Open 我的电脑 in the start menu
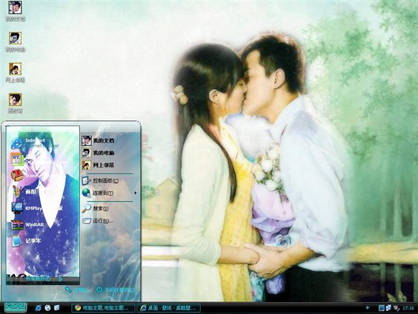418x314 pixels. point(99,152)
